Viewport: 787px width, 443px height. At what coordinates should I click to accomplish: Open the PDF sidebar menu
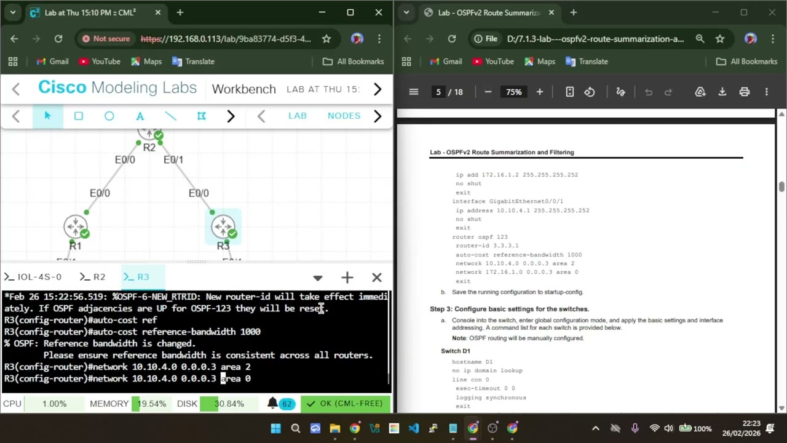click(414, 92)
